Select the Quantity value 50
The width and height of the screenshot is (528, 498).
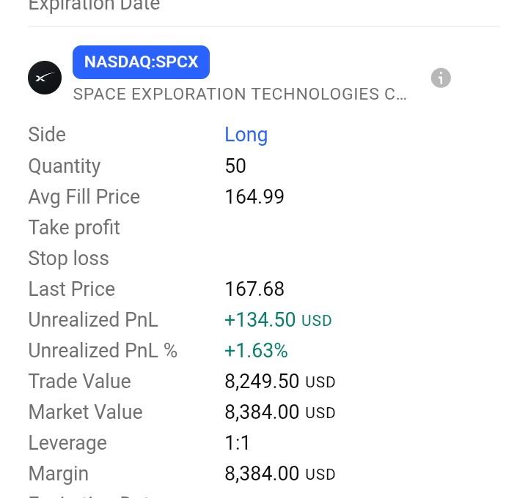(x=235, y=166)
